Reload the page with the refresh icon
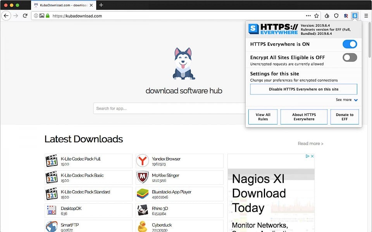Image resolution: width=372 pixels, height=232 pixels. pyautogui.click(x=25, y=16)
